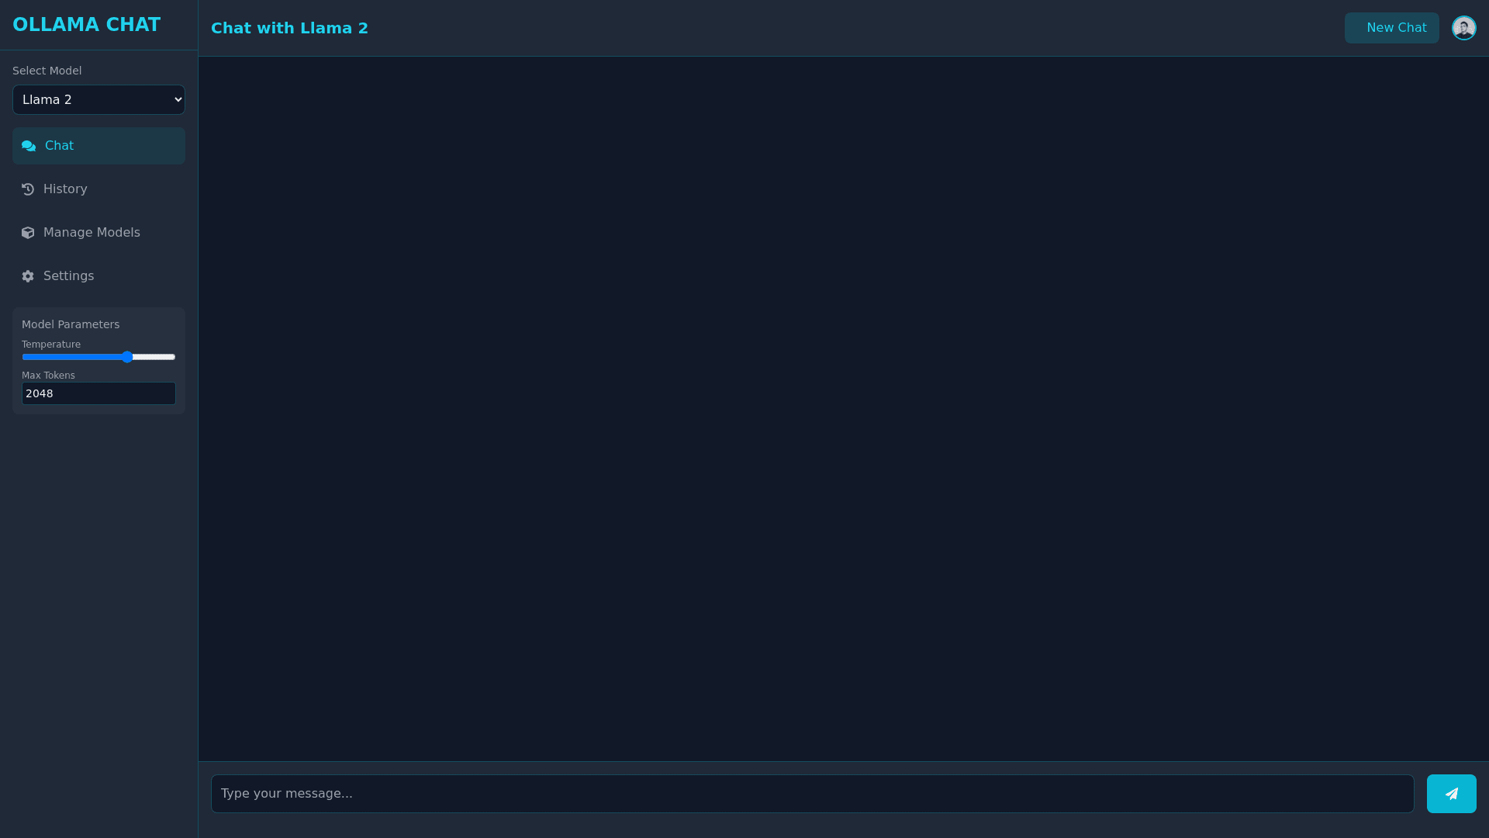Click the OLLAMA CHAT logo title
Screen dimensions: 1489x838
pyautogui.click(x=87, y=25)
